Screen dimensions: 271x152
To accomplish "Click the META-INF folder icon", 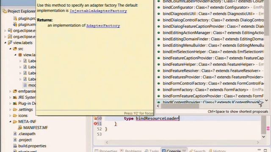I will click(15, 122).
